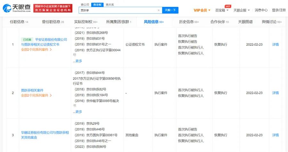Click the 天眼一下 search button
The width and height of the screenshot is (288, 152).
point(170,10)
